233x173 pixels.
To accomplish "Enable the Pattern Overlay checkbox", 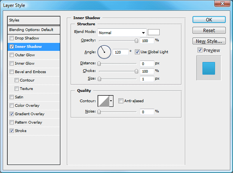I will tap(12, 122).
